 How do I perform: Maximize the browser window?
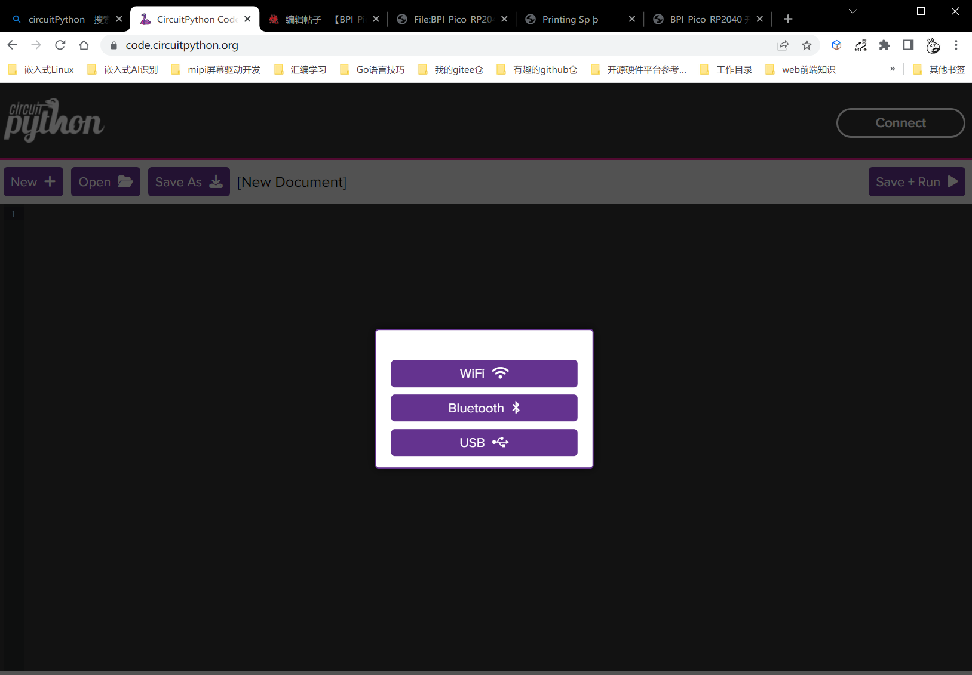[x=921, y=11]
